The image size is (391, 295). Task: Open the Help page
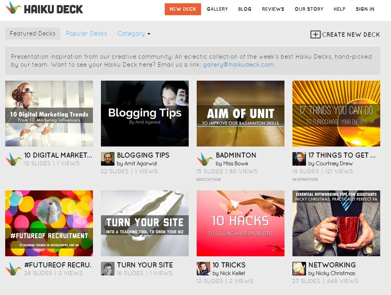[x=340, y=9]
